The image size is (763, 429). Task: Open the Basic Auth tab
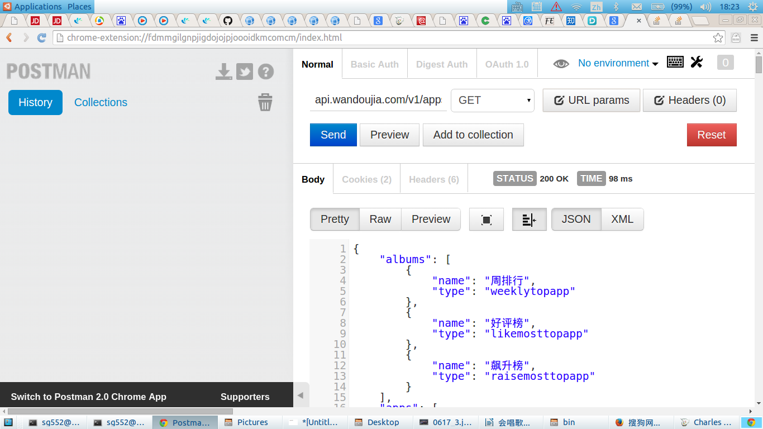(374, 64)
